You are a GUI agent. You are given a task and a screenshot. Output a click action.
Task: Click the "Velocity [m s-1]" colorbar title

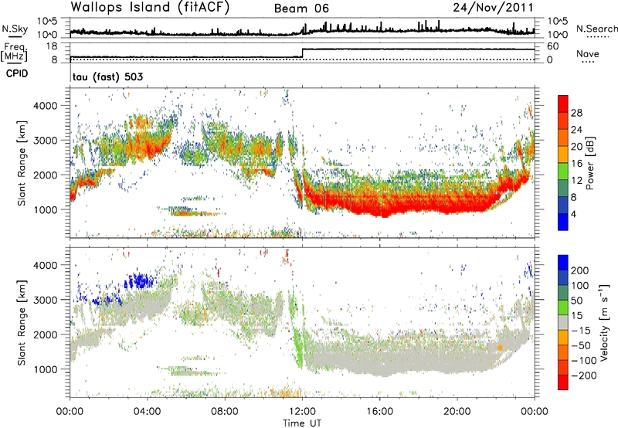[x=604, y=322]
